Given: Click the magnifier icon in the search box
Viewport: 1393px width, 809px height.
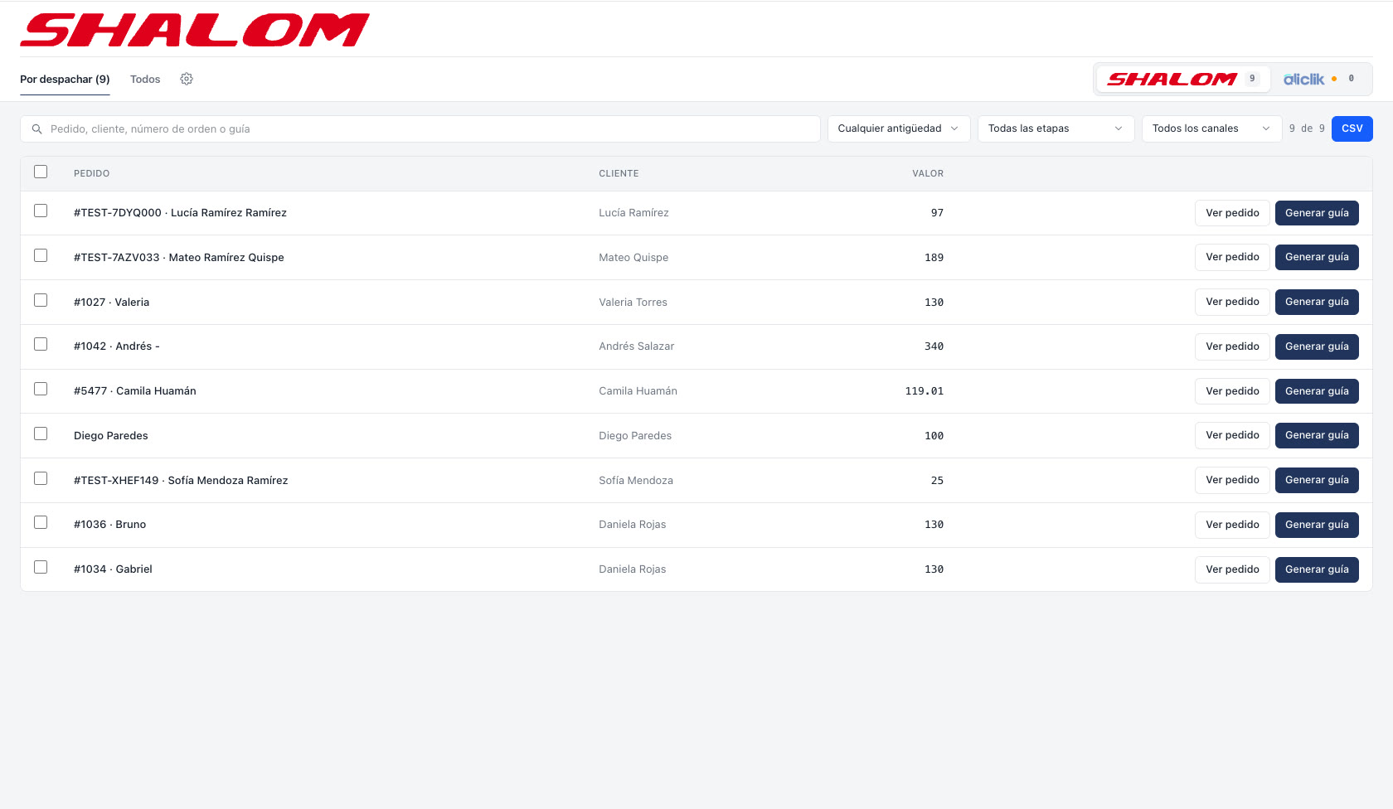Looking at the screenshot, I should click(x=36, y=129).
